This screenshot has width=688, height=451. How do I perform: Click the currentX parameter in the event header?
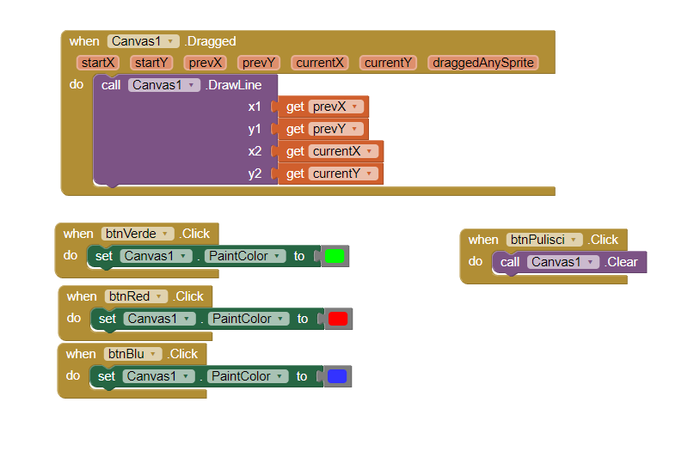click(321, 63)
